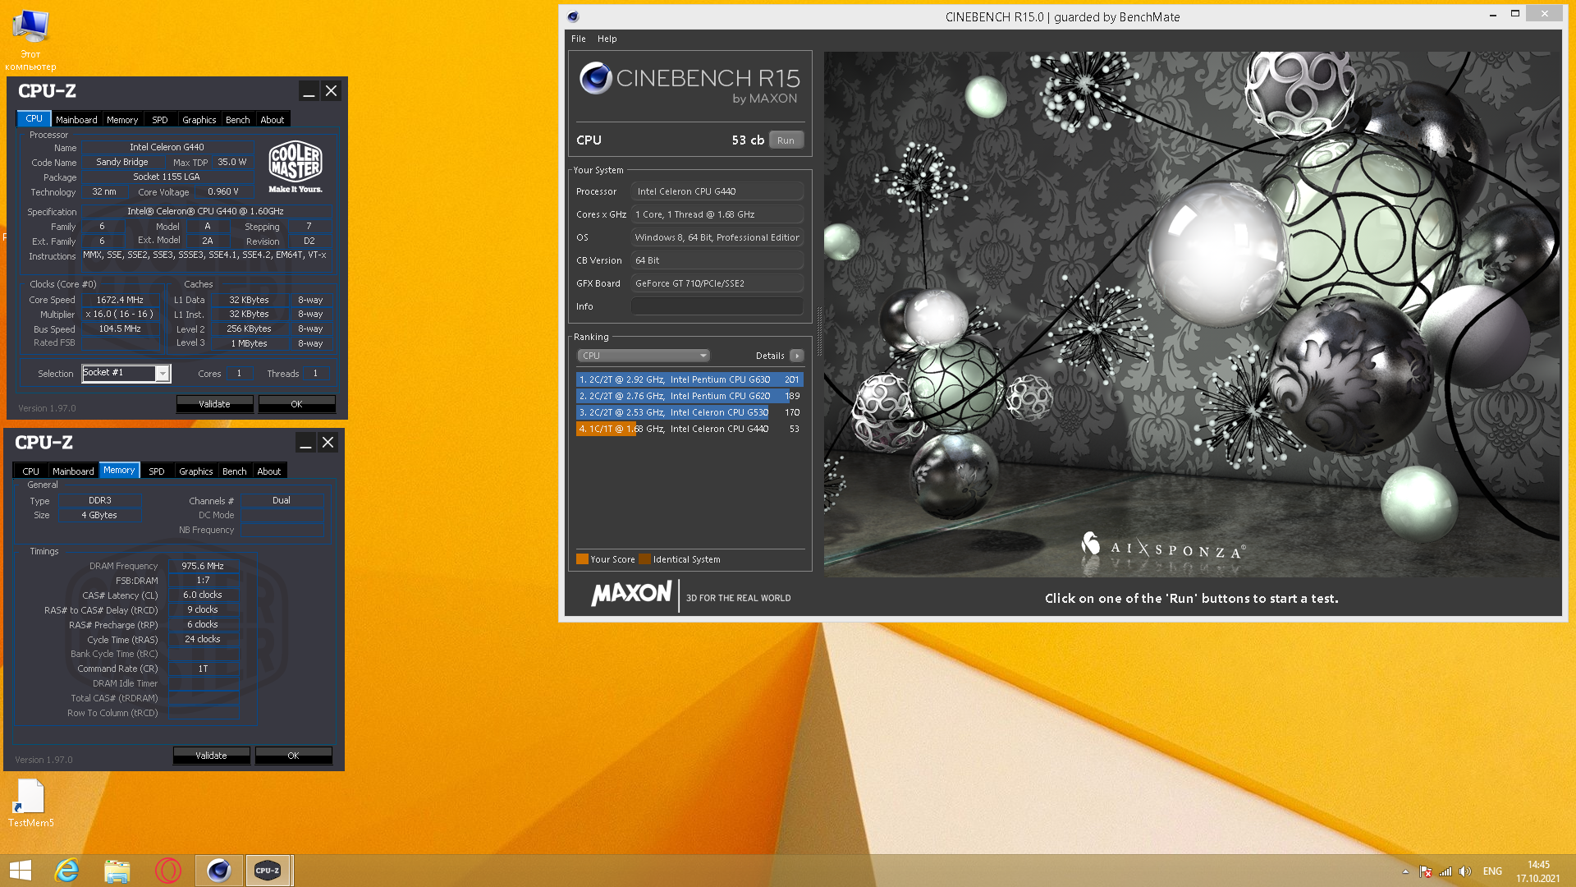Image resolution: width=1576 pixels, height=887 pixels.
Task: Click the Identical System color swatch
Action: point(644,559)
